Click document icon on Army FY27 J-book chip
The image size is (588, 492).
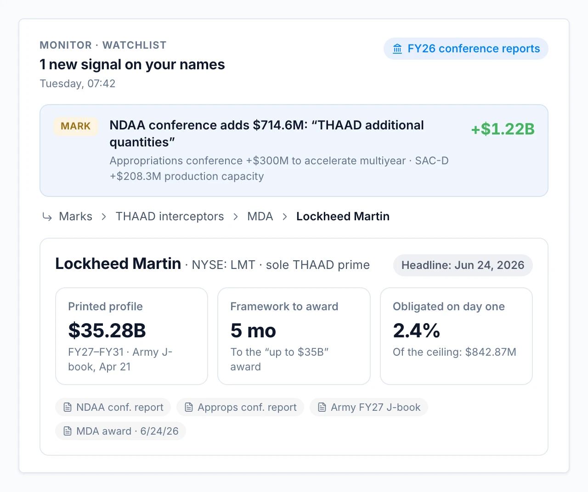322,408
